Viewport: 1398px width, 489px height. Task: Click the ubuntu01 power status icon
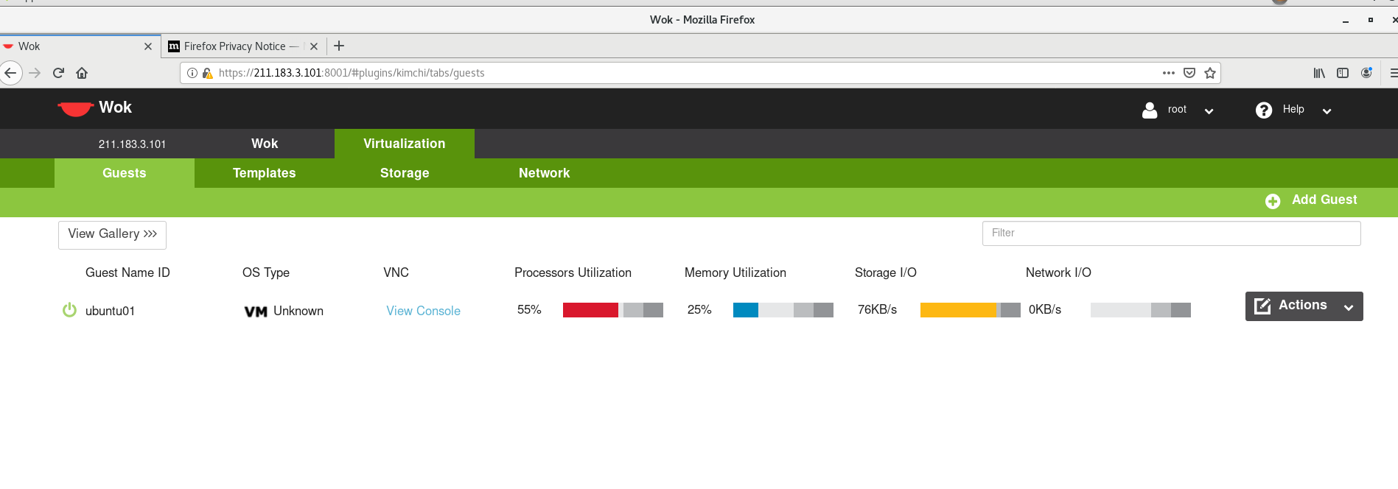(x=69, y=310)
